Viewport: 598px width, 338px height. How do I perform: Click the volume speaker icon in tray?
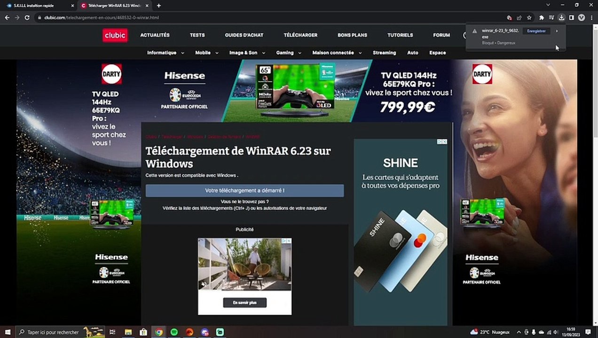coord(557,332)
